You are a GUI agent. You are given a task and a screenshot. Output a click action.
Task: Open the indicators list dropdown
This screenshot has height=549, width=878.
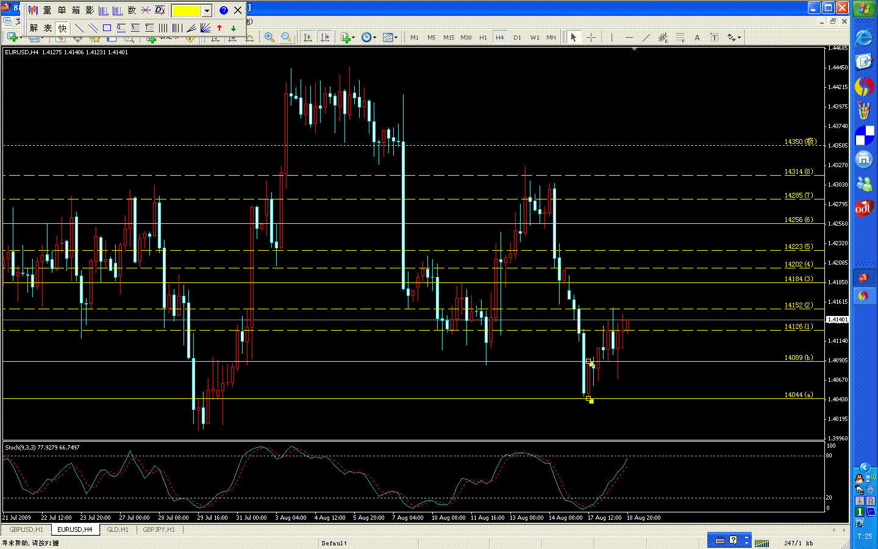(x=348, y=38)
